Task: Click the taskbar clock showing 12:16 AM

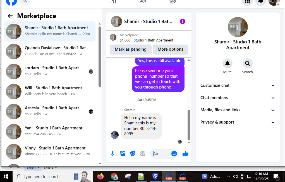Action: click(x=261, y=176)
